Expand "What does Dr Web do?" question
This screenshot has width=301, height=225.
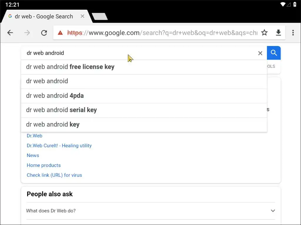point(150,211)
